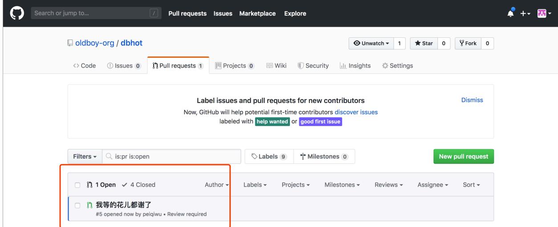Image resolution: width=558 pixels, height=227 pixels.
Task: Open the dbhot repository link
Action: click(x=131, y=44)
